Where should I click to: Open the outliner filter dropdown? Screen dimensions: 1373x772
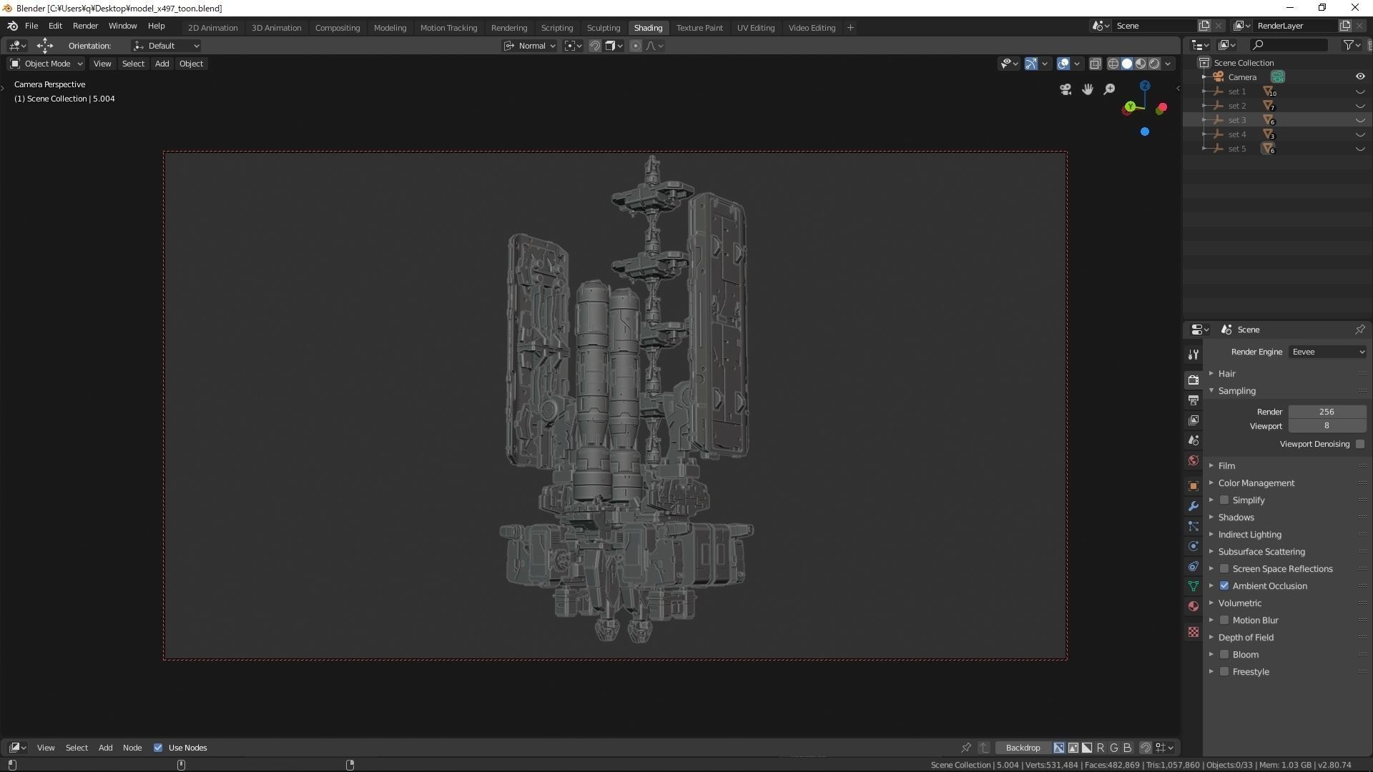(x=1351, y=45)
